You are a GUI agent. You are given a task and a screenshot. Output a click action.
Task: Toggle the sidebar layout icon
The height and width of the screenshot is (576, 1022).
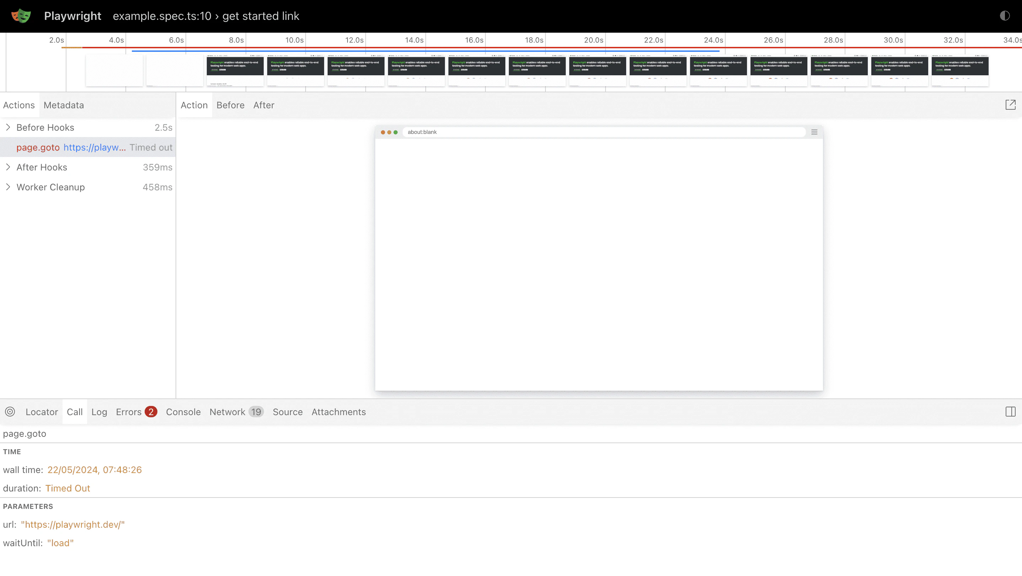coord(1010,412)
